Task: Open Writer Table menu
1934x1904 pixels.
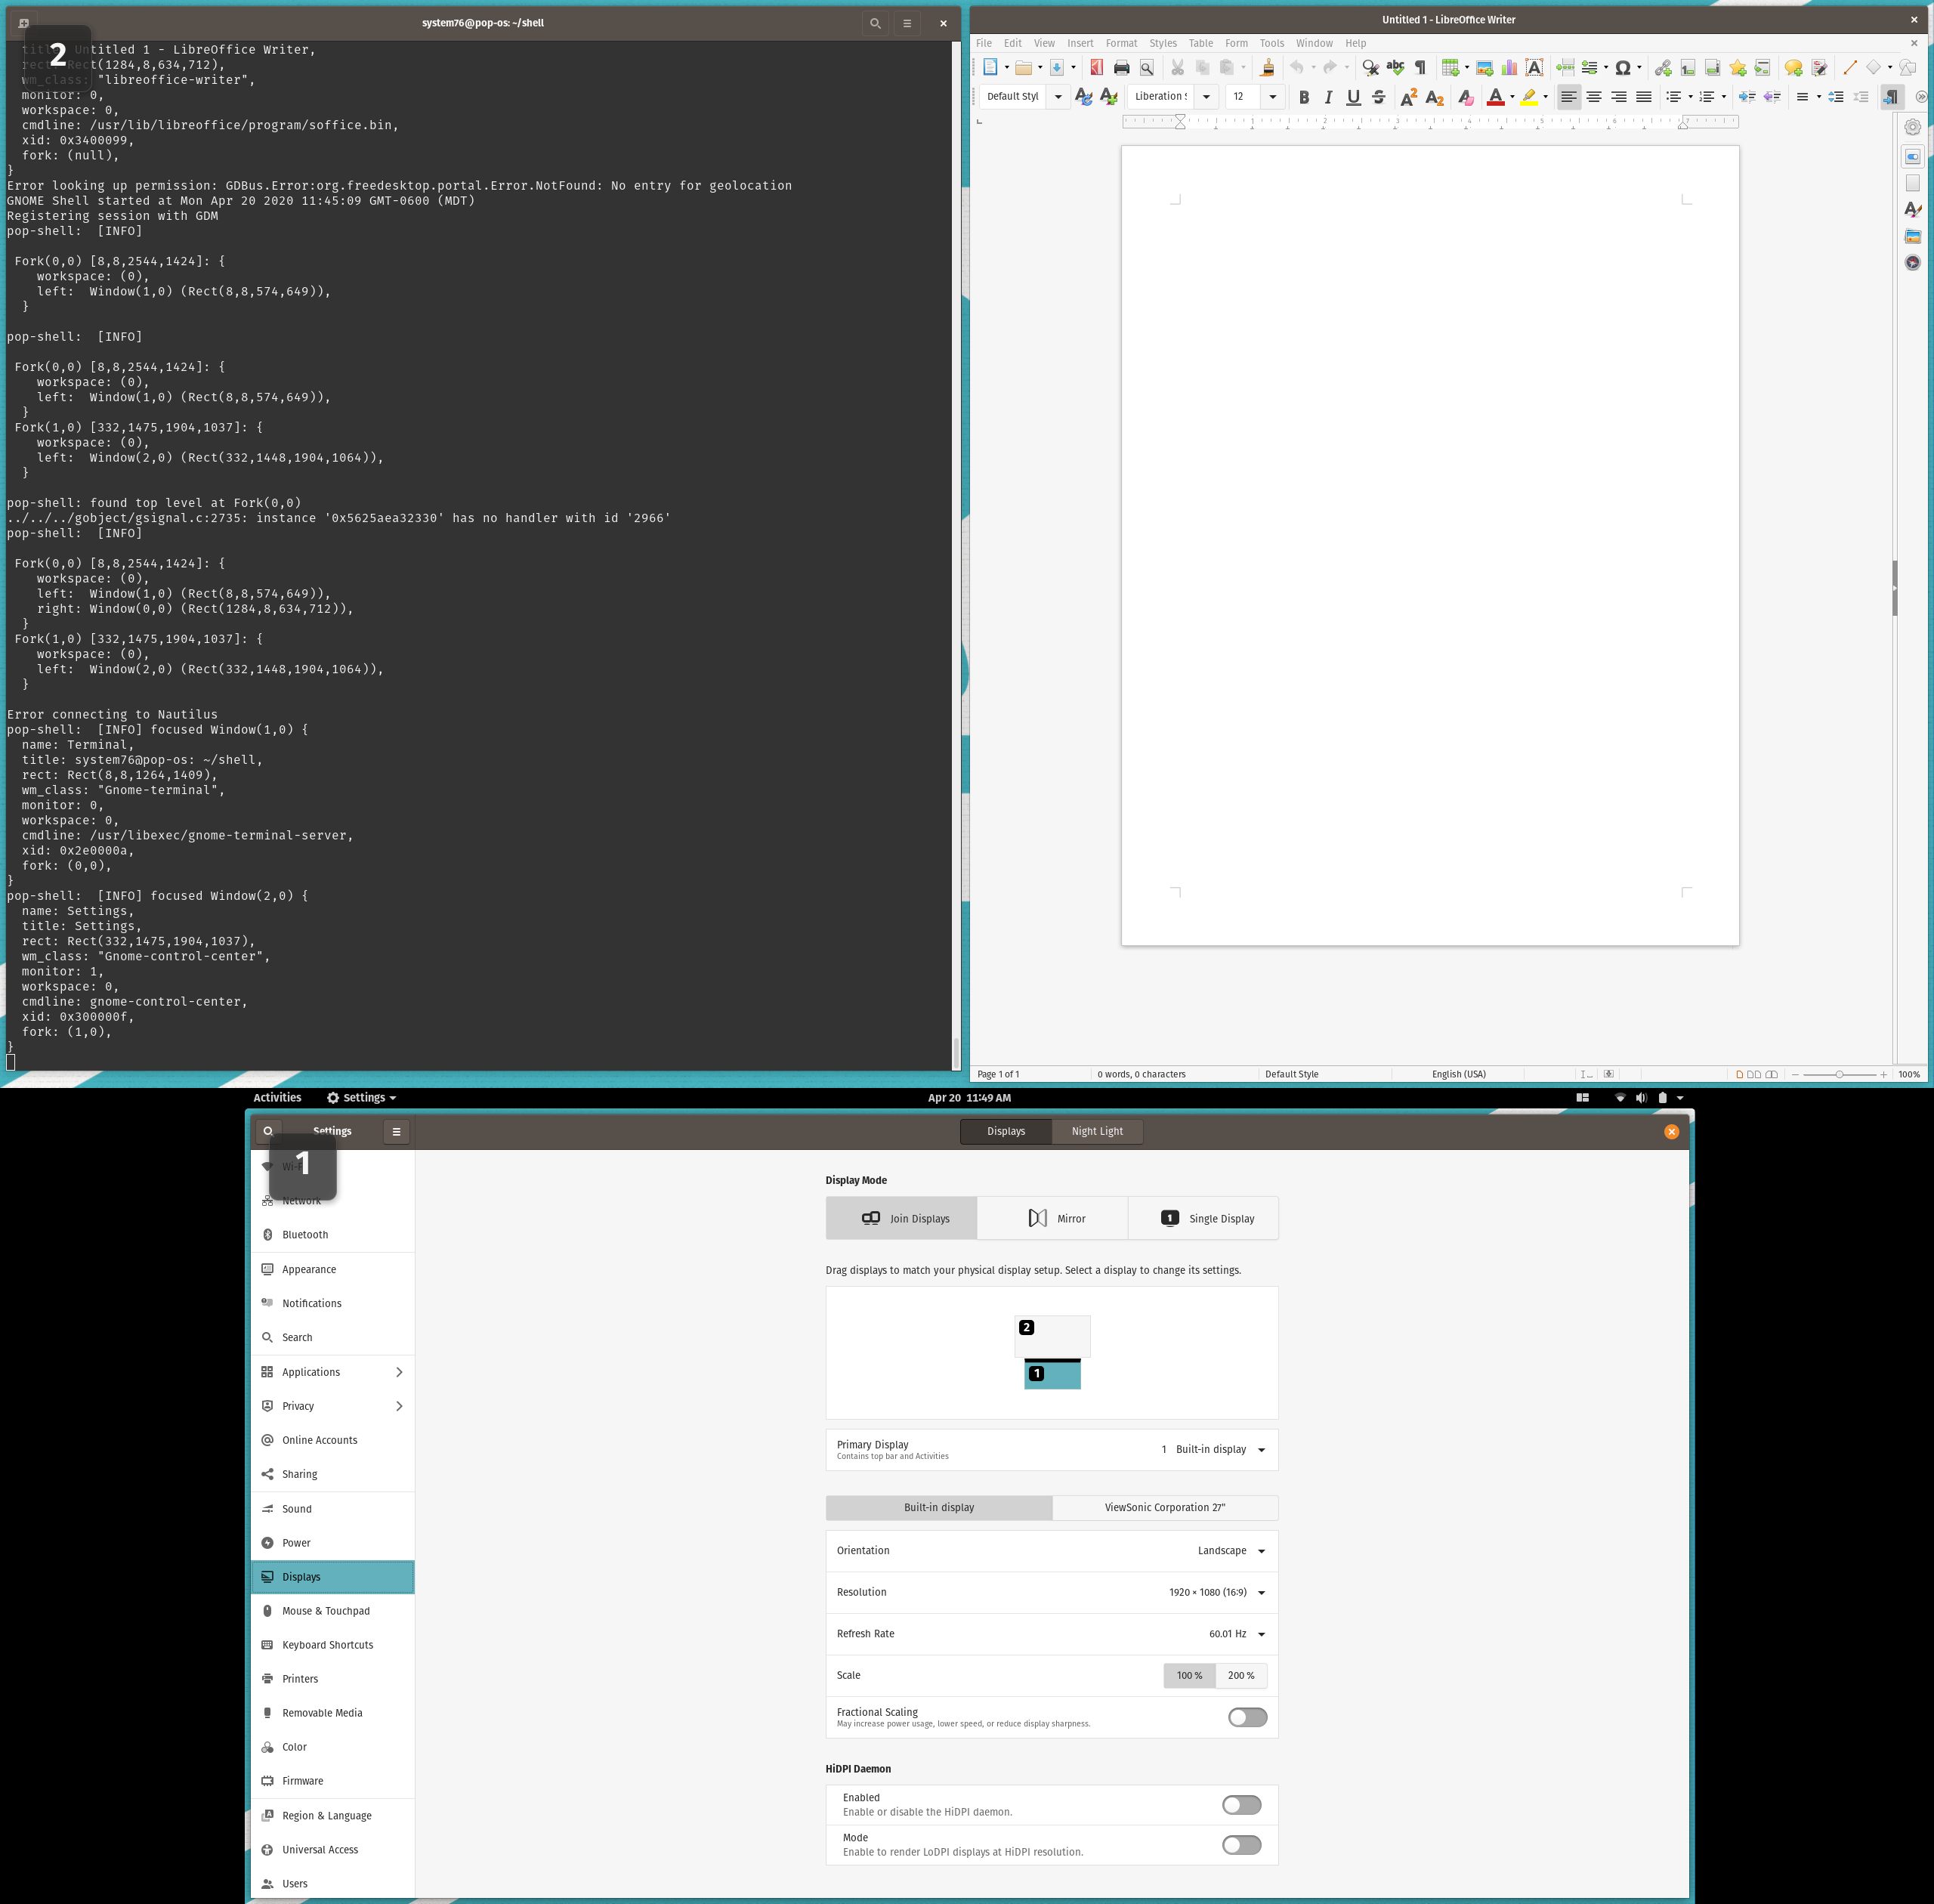Action: pos(1200,43)
